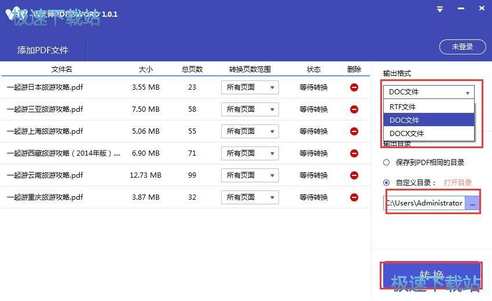Open page range dropdown for 日本旅游攻略

[250, 87]
